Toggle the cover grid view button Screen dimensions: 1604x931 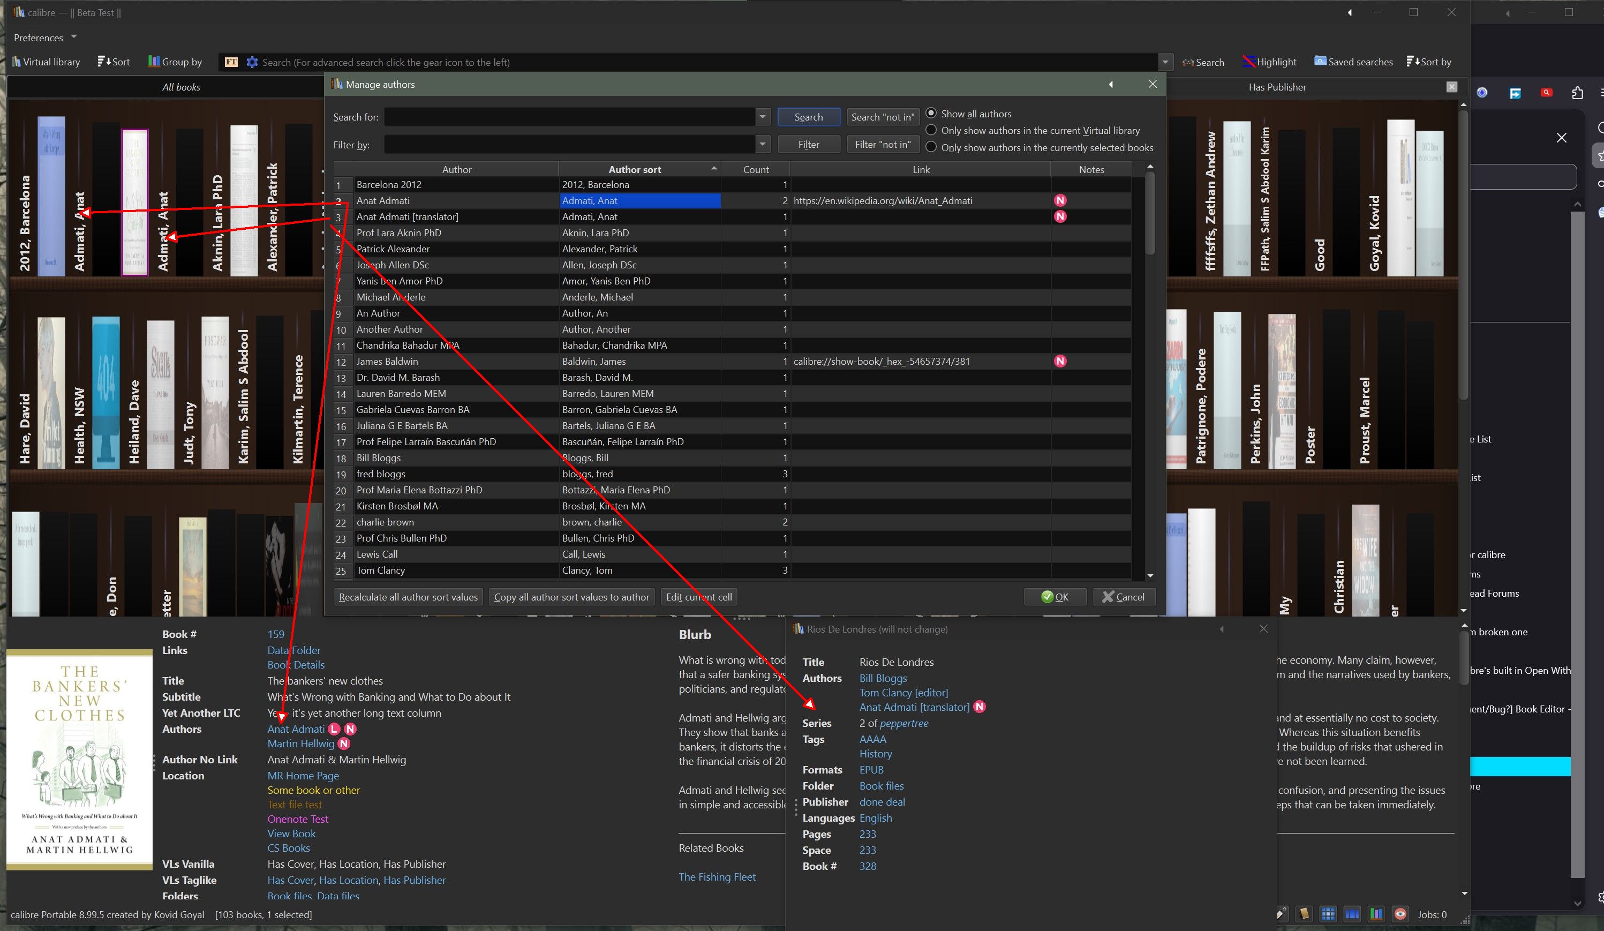coord(1328,914)
